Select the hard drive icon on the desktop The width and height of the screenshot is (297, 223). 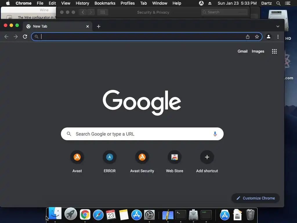[x=278, y=21]
